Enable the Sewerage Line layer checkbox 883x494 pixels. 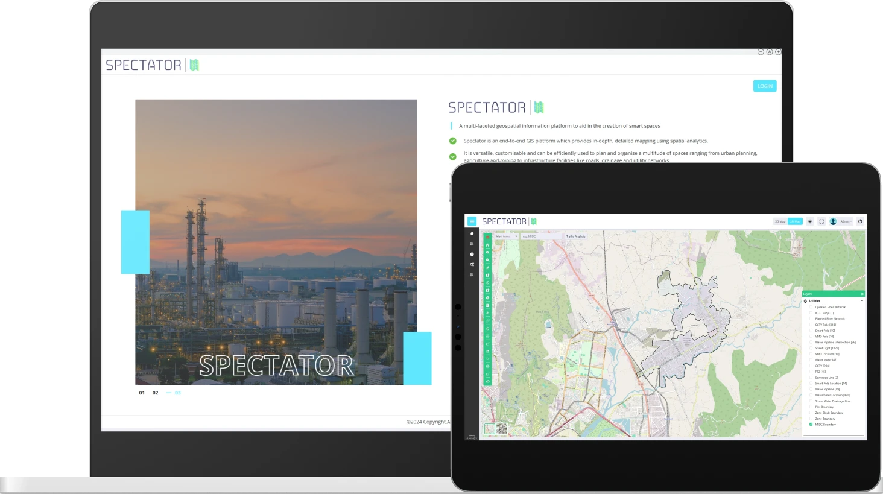point(811,378)
